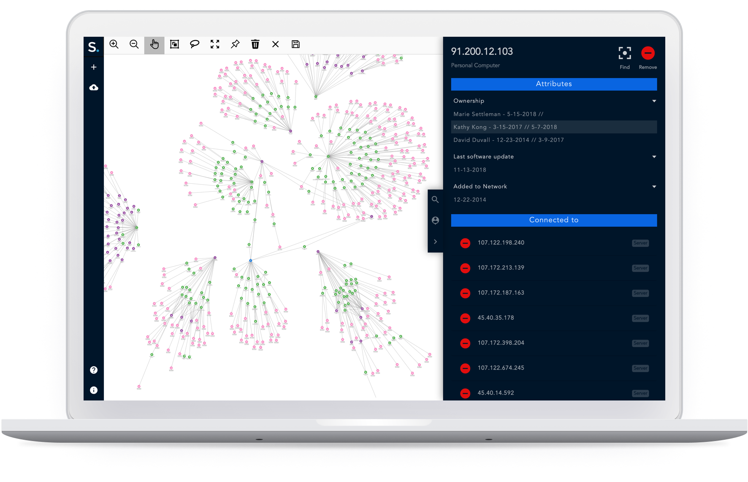This screenshot has width=748, height=482.
Task: Click the trash delete icon
Action: [x=255, y=44]
